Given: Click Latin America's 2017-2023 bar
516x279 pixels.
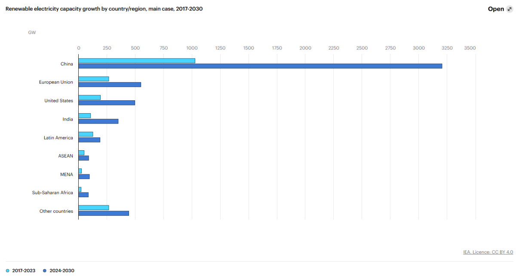Looking at the screenshot, I should pyautogui.click(x=86, y=134).
